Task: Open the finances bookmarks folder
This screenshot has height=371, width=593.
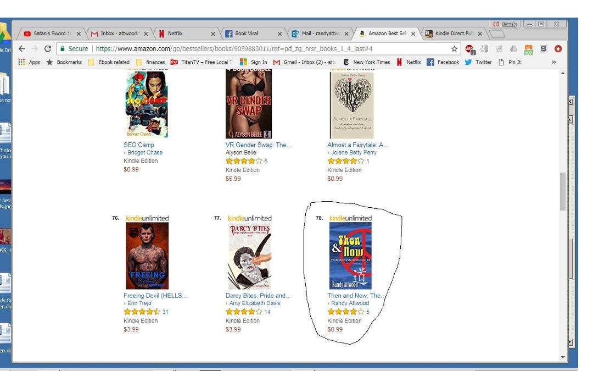Action: (x=150, y=62)
